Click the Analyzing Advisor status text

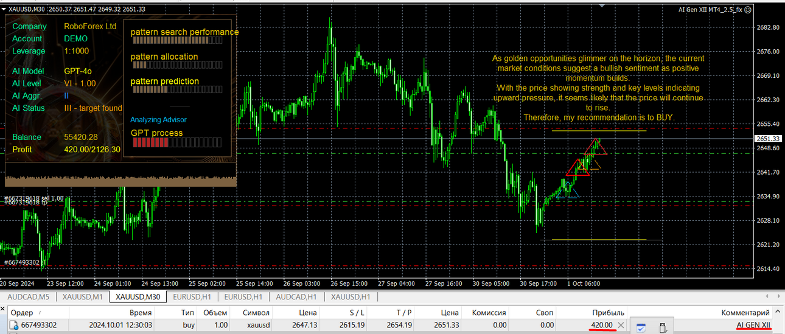click(x=158, y=120)
